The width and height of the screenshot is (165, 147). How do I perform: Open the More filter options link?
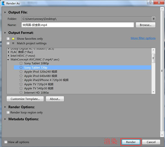tap(143, 38)
